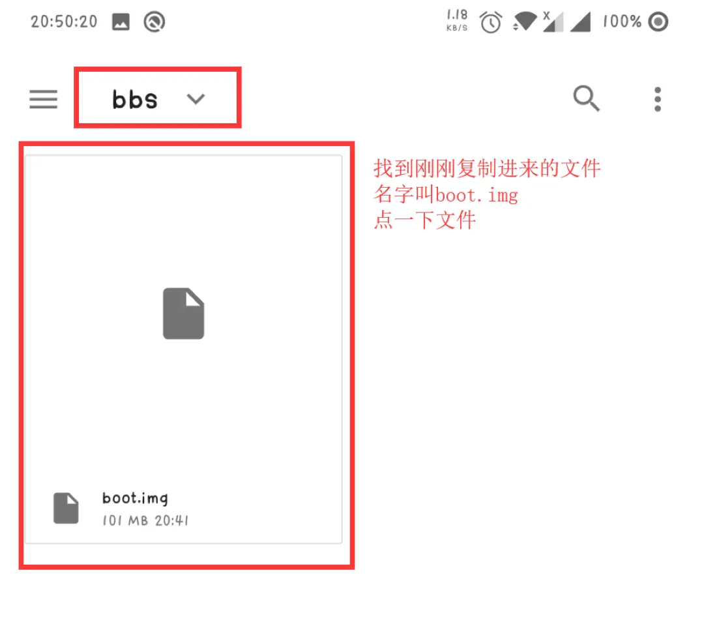
Task: Select the boot.img file name
Action: tap(135, 498)
